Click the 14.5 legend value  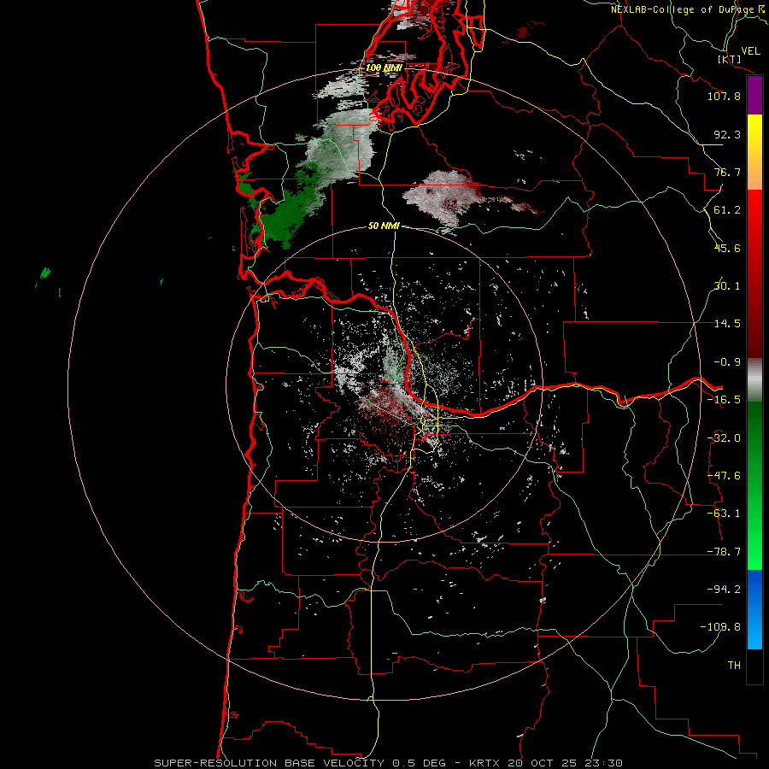coord(727,324)
